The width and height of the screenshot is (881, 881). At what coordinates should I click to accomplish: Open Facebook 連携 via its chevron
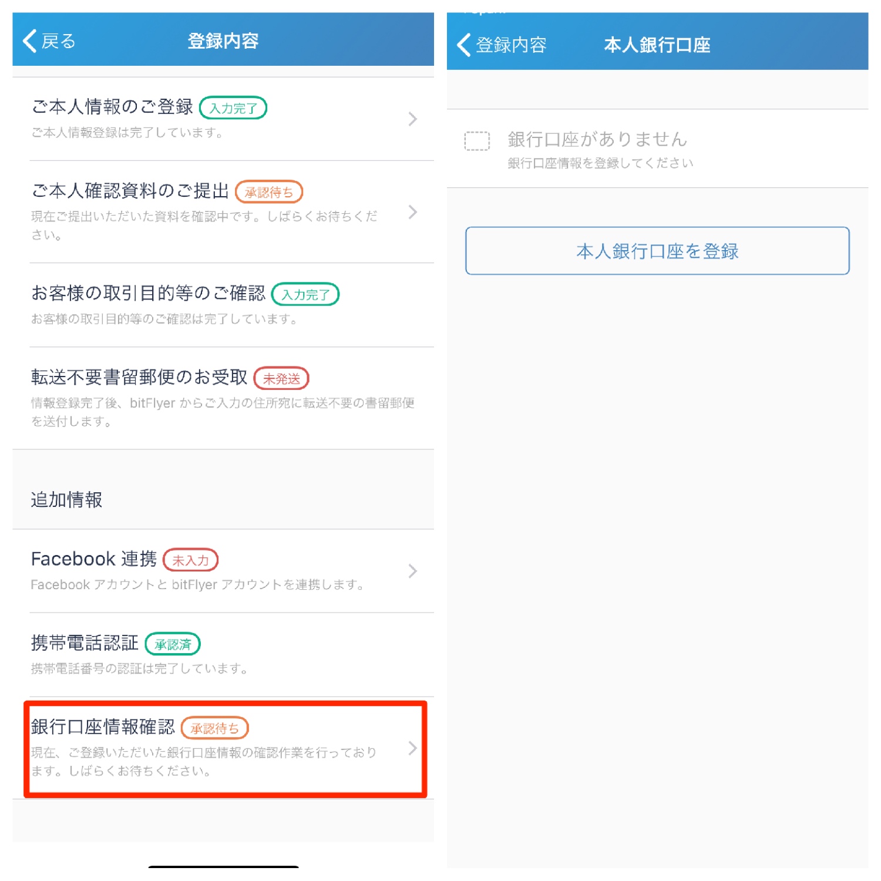(413, 571)
